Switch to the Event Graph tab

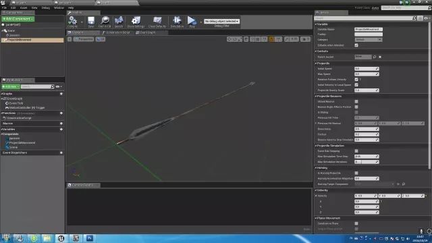146,32
